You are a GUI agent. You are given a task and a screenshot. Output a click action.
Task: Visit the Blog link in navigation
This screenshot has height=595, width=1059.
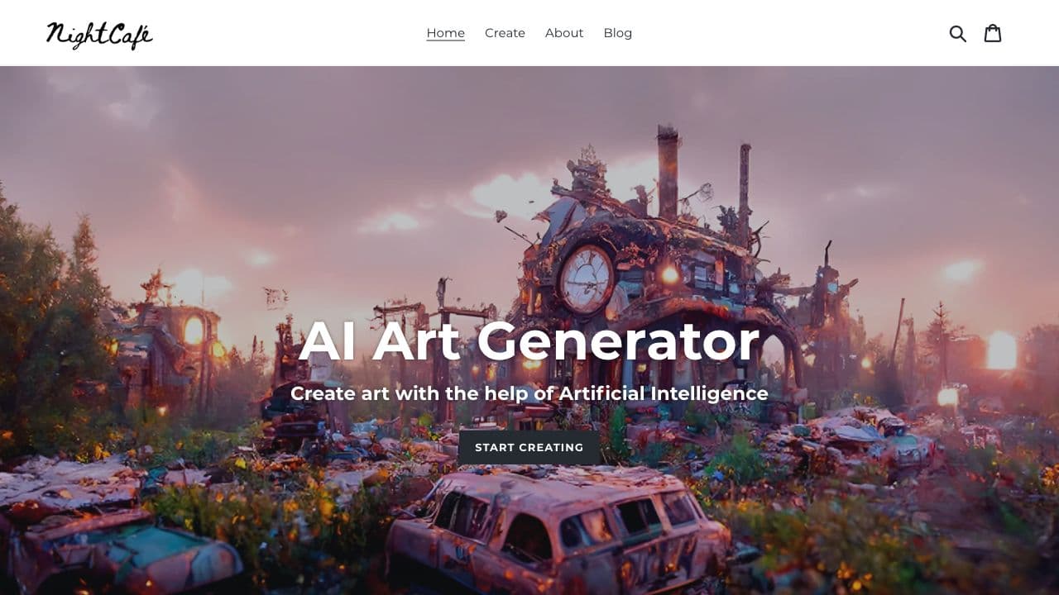point(618,33)
